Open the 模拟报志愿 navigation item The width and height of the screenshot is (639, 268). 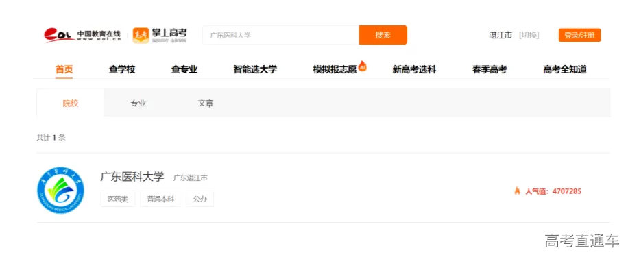tap(335, 70)
